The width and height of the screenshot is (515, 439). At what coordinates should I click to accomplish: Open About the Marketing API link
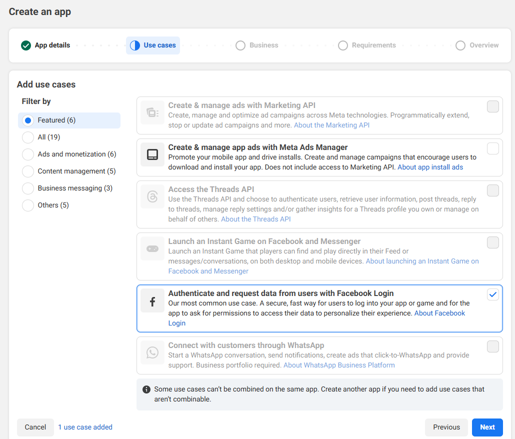pos(331,125)
